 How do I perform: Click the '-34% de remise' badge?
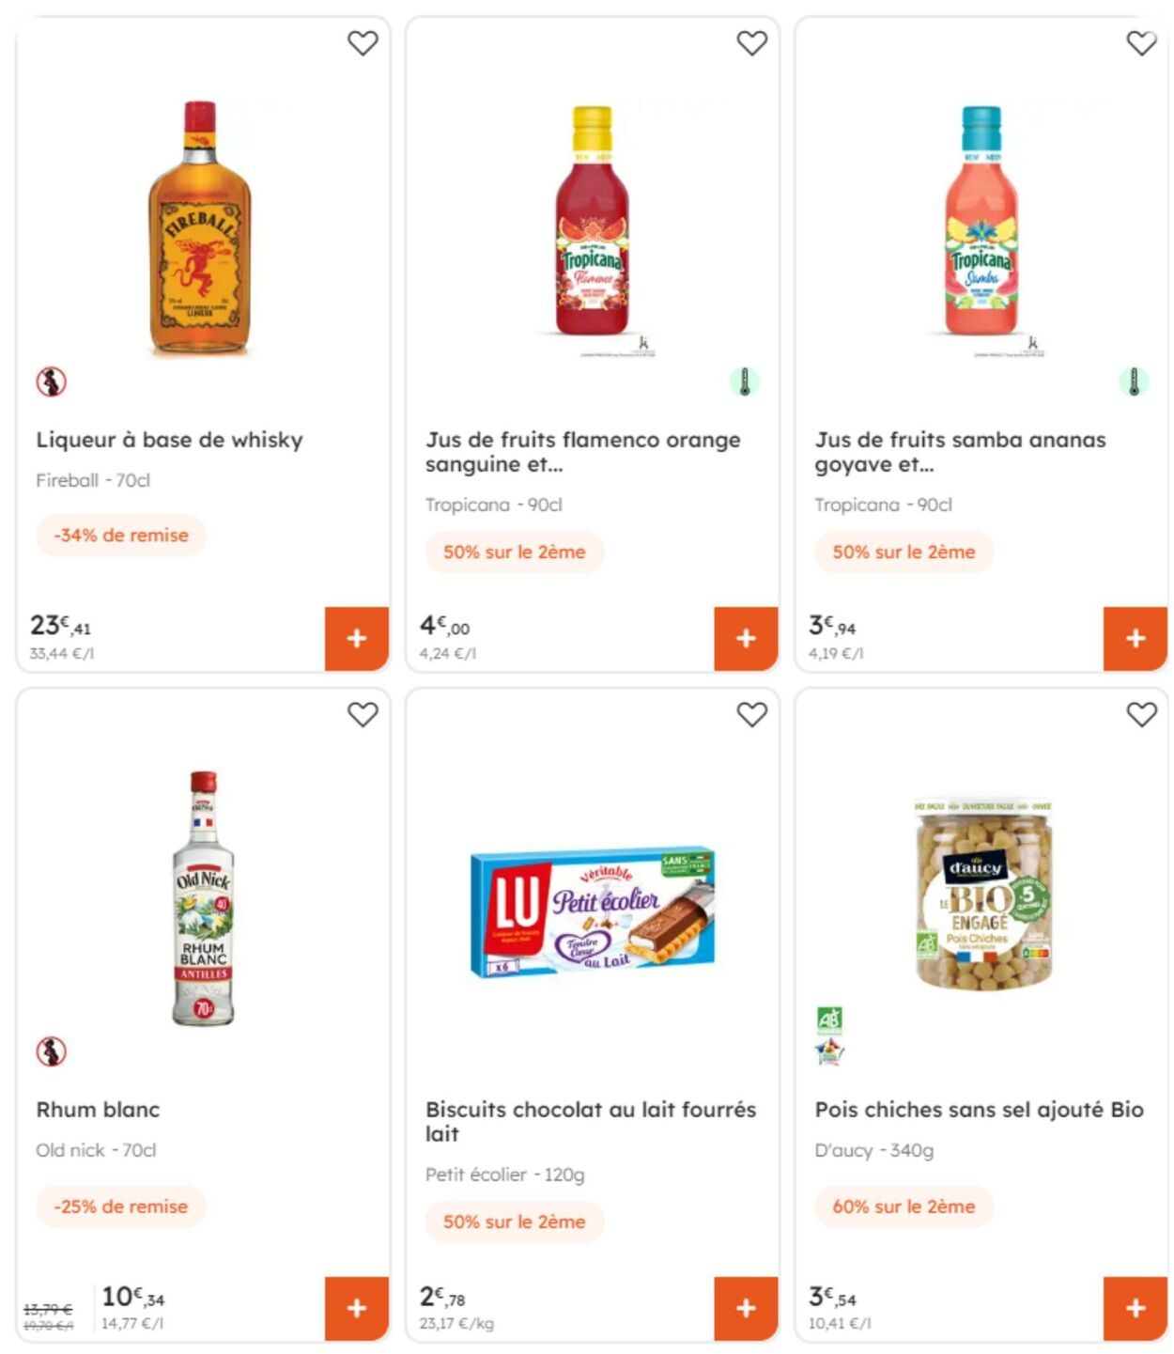pyautogui.click(x=121, y=535)
